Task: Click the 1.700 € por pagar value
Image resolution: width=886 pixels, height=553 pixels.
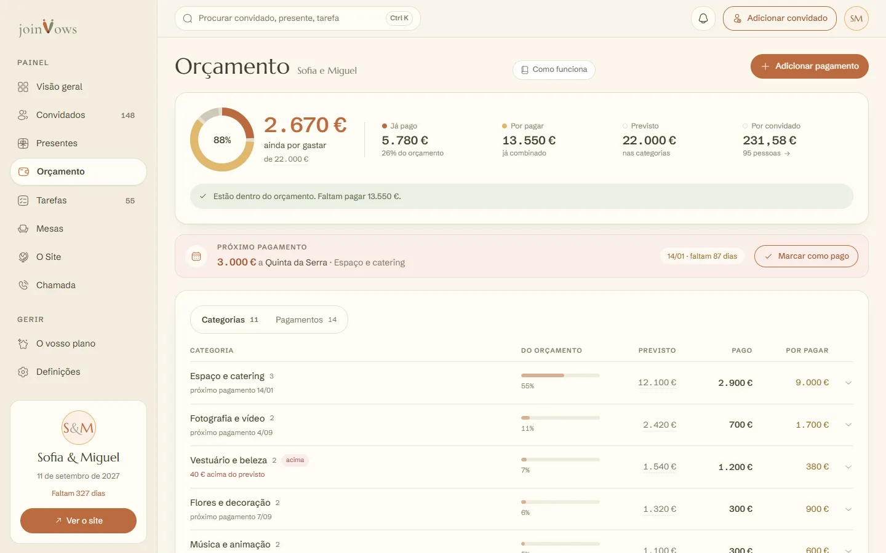Action: point(812,425)
